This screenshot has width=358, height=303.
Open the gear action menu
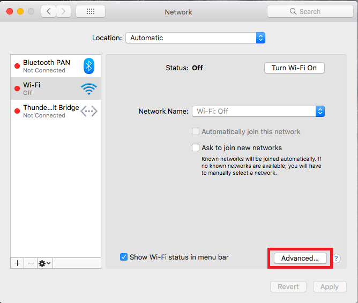pos(45,263)
